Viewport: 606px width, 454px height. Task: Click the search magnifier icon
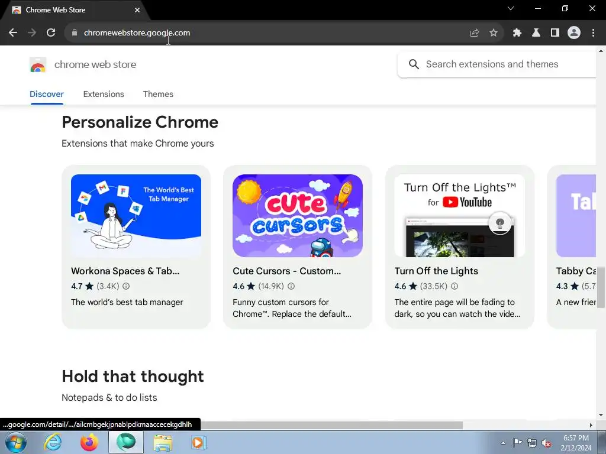(414, 64)
